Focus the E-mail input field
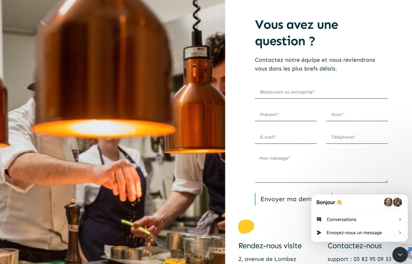412x264 pixels. tap(286, 137)
